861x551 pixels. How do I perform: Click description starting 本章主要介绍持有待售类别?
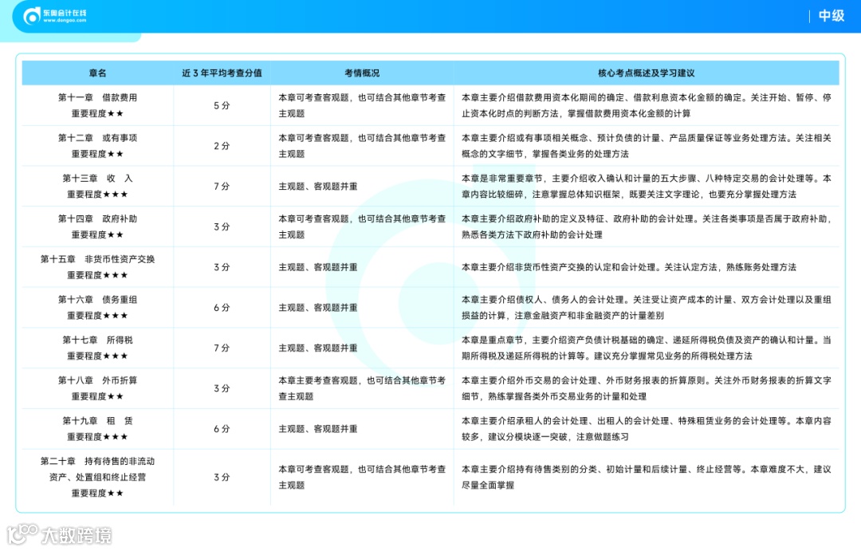tap(647, 478)
